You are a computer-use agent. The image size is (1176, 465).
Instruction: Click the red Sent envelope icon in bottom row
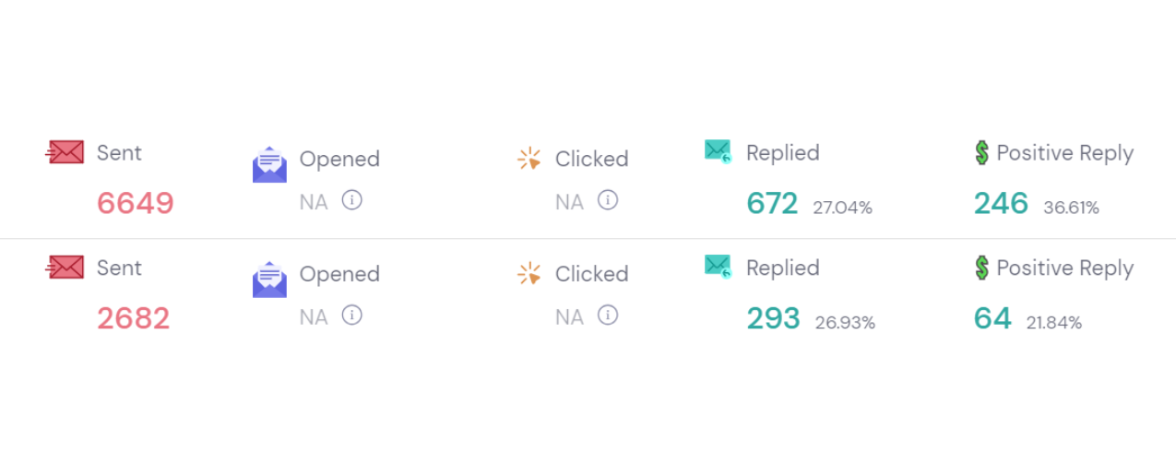65,268
